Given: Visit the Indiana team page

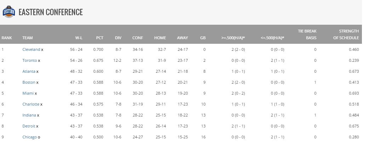Looking at the screenshot, I should click(29, 115).
